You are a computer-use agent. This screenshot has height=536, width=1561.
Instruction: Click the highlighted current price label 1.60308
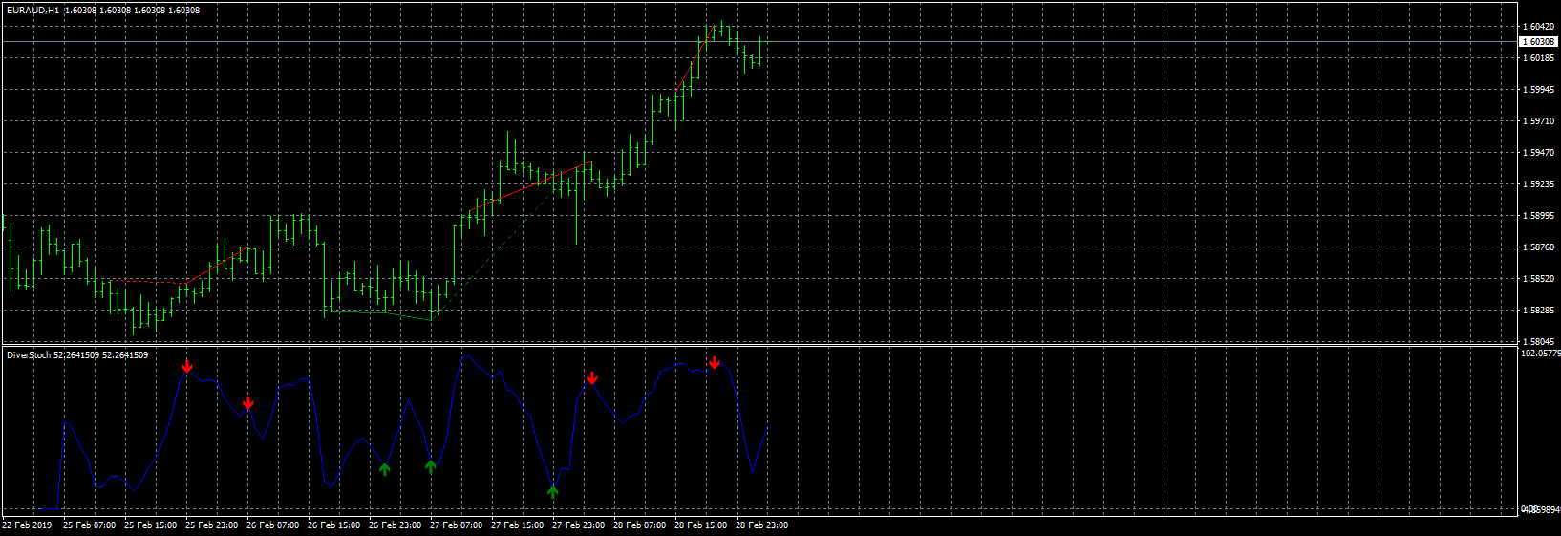tap(1538, 42)
